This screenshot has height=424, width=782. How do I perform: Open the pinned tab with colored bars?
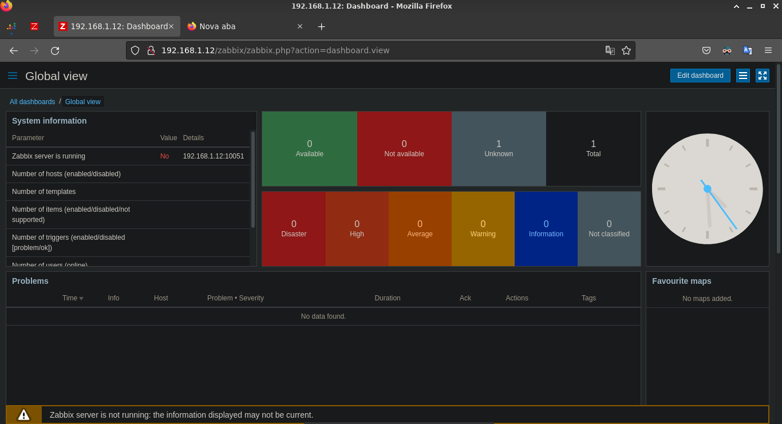pyautogui.click(x=11, y=26)
